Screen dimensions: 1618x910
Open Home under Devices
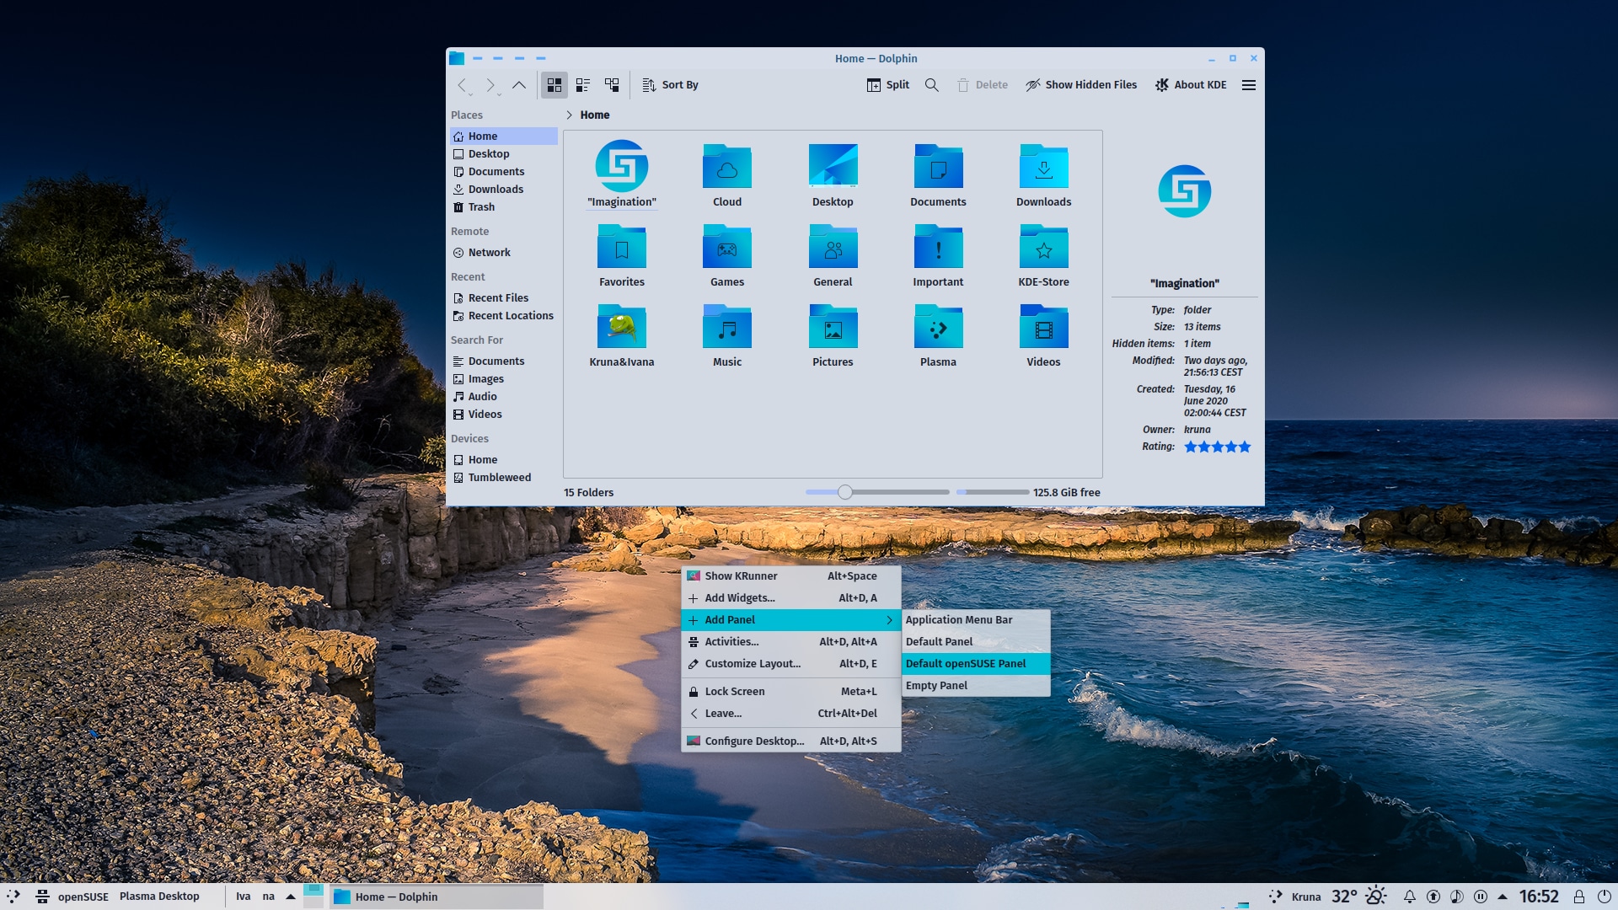(503, 460)
